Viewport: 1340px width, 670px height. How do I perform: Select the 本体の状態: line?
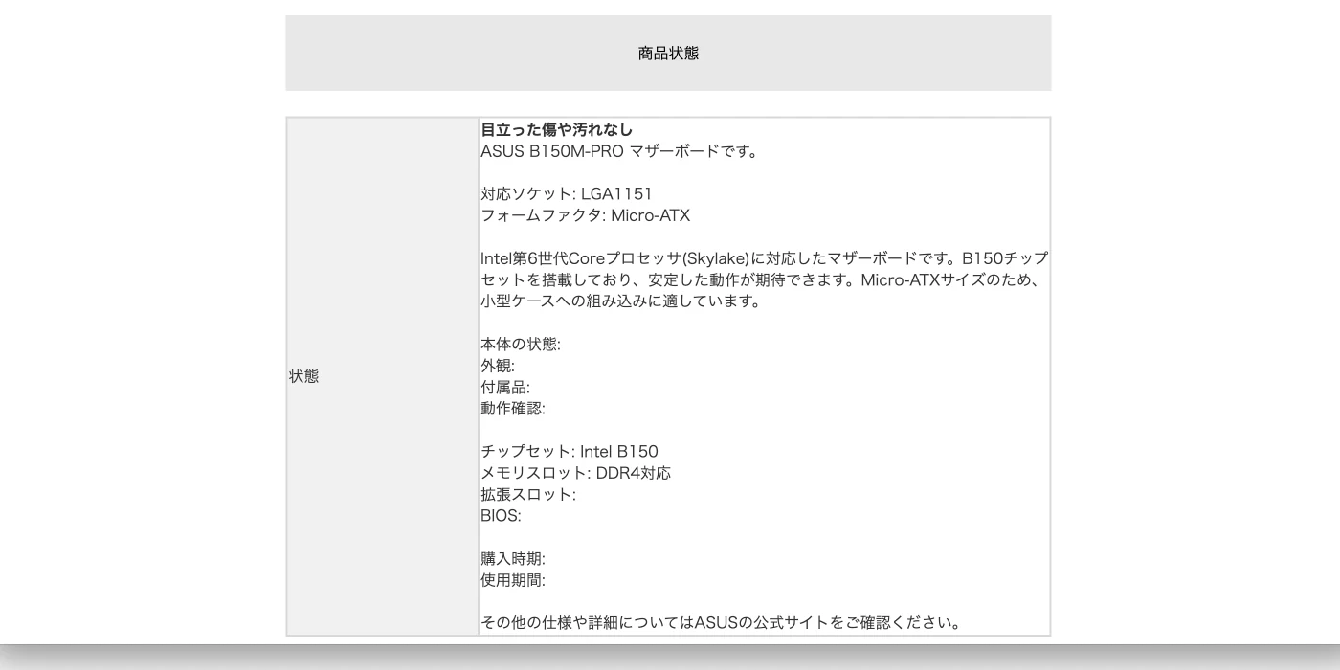click(521, 345)
